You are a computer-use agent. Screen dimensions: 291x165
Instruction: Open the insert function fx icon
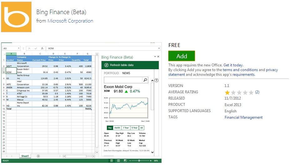click(x=42, y=48)
